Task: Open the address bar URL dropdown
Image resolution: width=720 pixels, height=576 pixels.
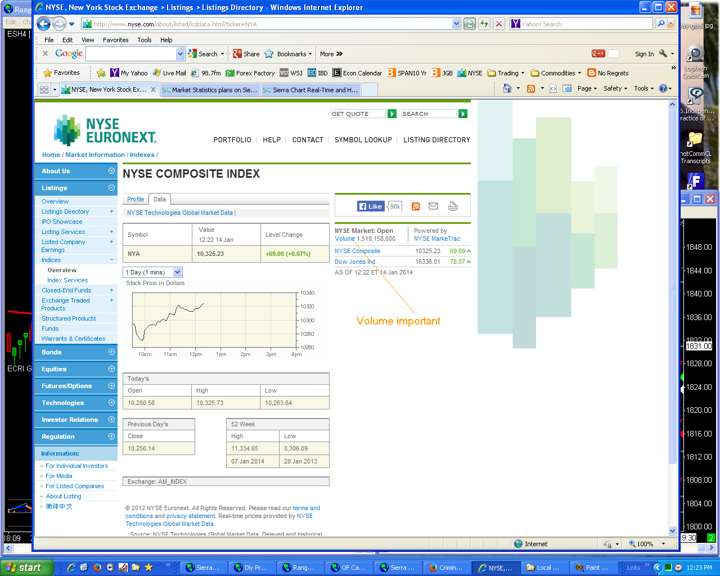Action: tap(456, 24)
